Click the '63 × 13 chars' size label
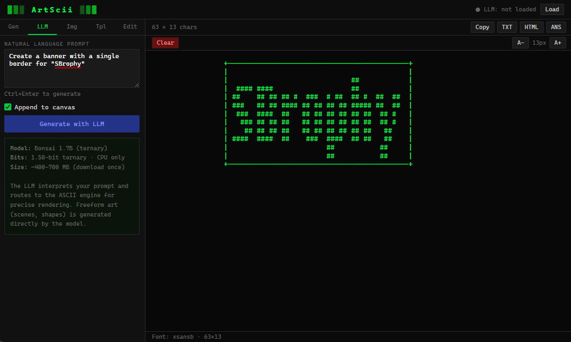 (x=175, y=27)
